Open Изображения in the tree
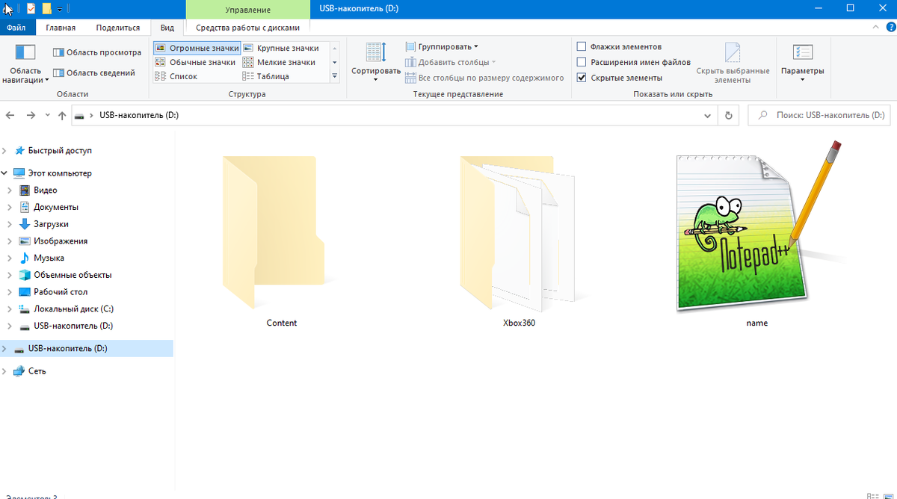The height and width of the screenshot is (499, 897). tap(61, 241)
